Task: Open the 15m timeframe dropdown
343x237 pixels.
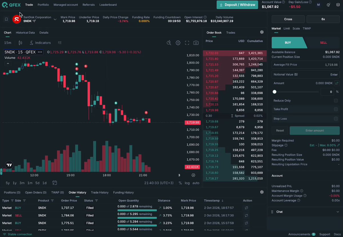Action: coord(8,43)
